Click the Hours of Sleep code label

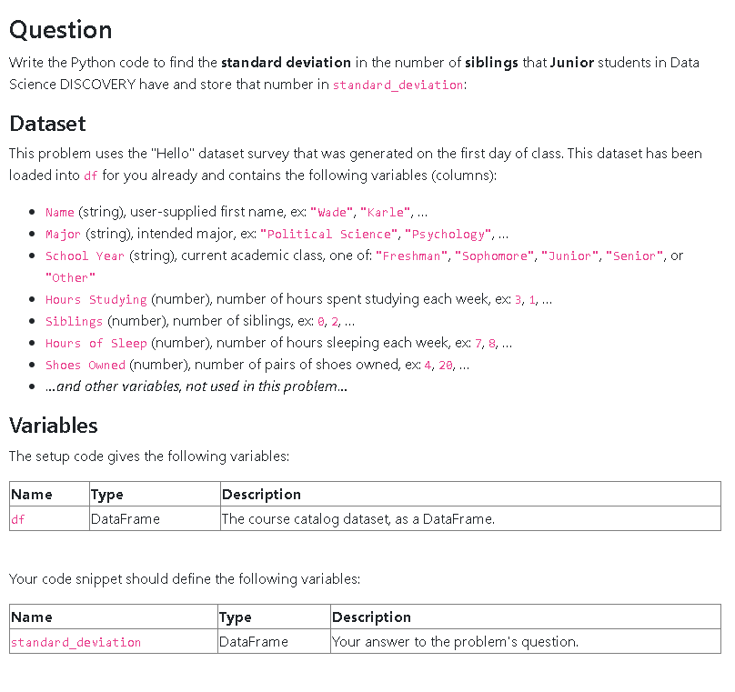pos(96,344)
